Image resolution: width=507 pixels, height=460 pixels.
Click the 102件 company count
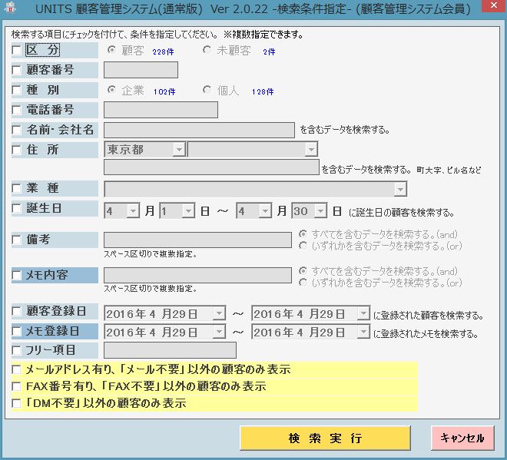pyautogui.click(x=164, y=92)
